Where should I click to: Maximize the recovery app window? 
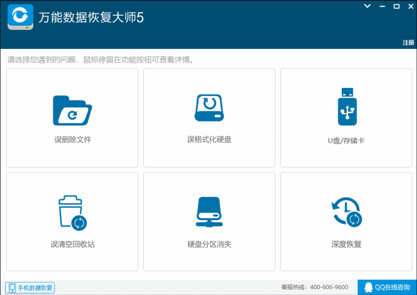click(396, 6)
